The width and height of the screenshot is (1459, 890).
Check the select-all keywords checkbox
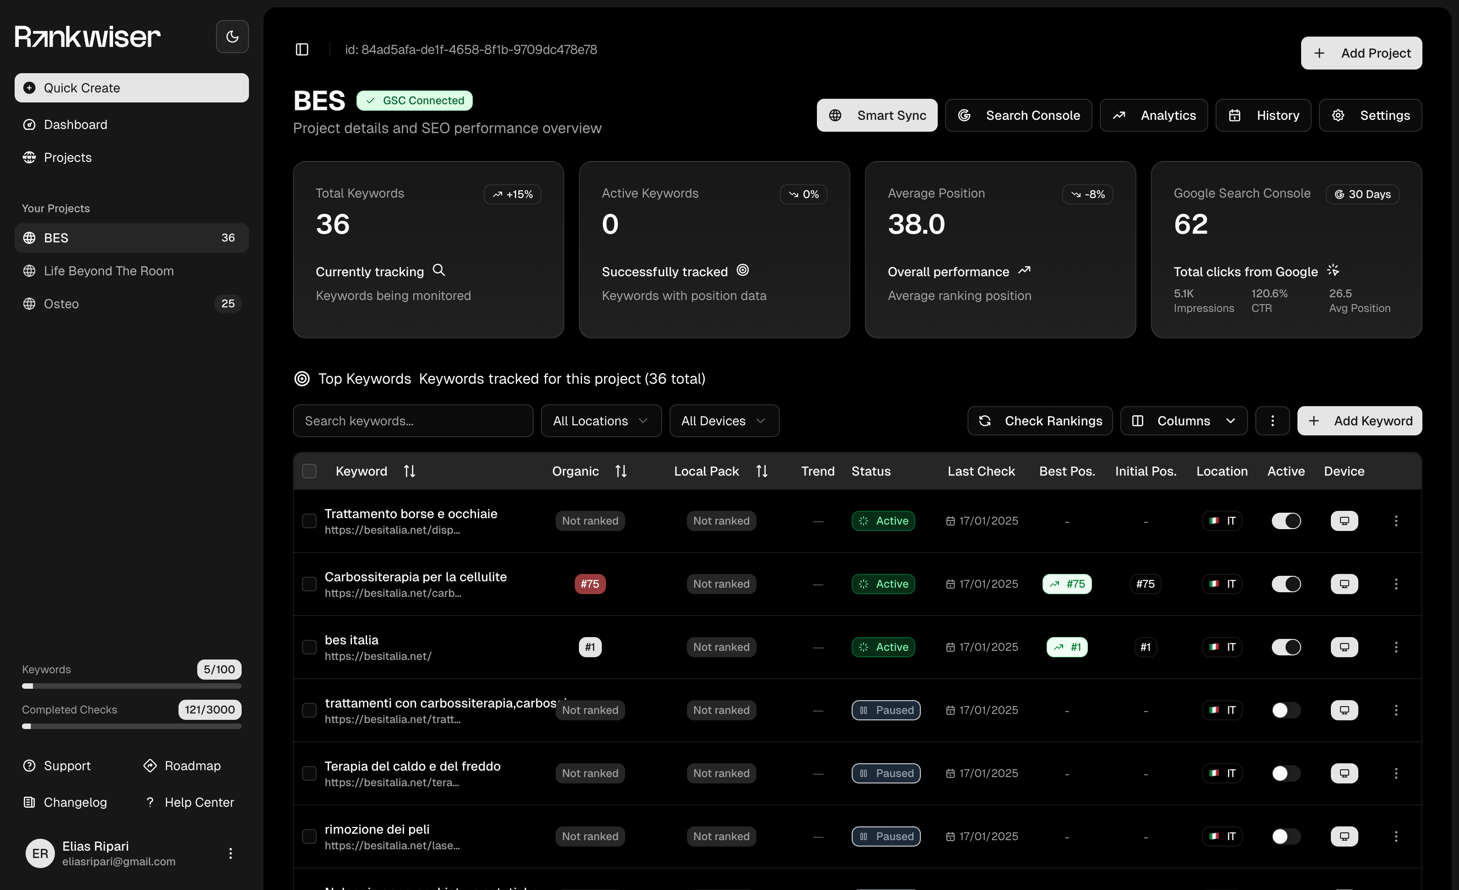pos(309,471)
